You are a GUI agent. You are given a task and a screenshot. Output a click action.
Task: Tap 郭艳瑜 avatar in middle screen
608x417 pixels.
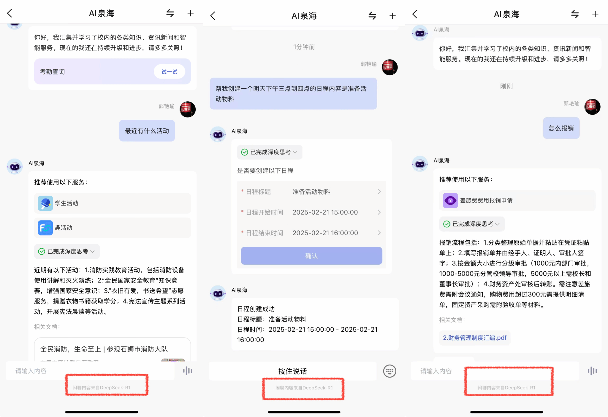coord(389,67)
